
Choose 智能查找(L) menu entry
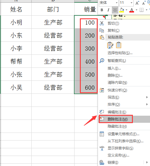117,61
